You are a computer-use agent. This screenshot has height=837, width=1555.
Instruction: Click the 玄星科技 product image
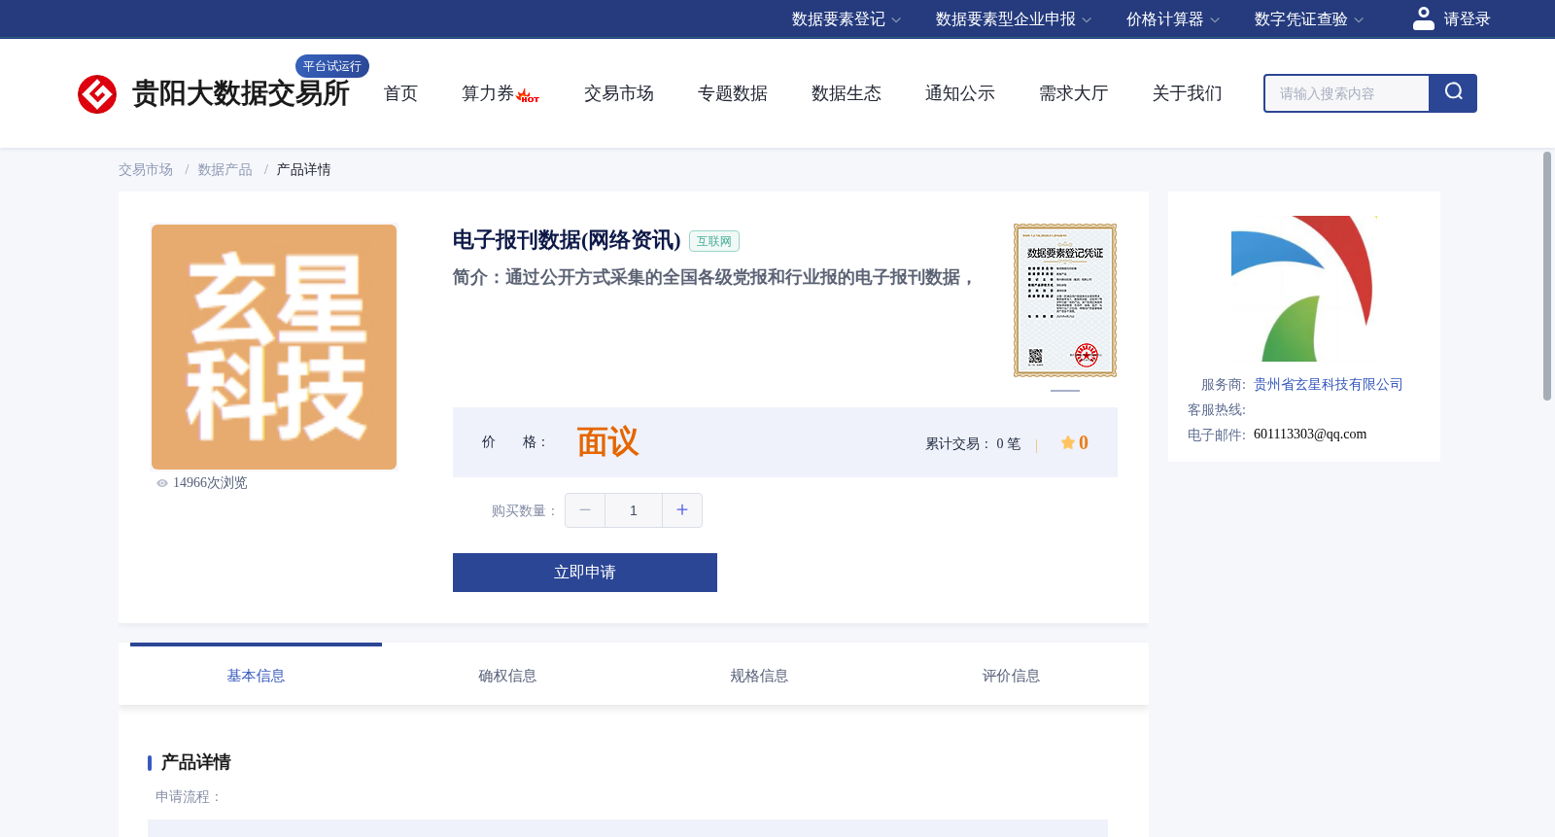point(274,347)
